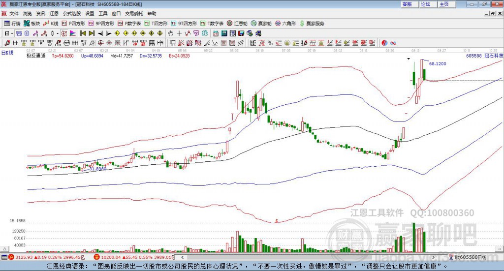Open the T四方形 tool
Image resolution: width=504 pixels, height=271 pixels.
click(156, 24)
